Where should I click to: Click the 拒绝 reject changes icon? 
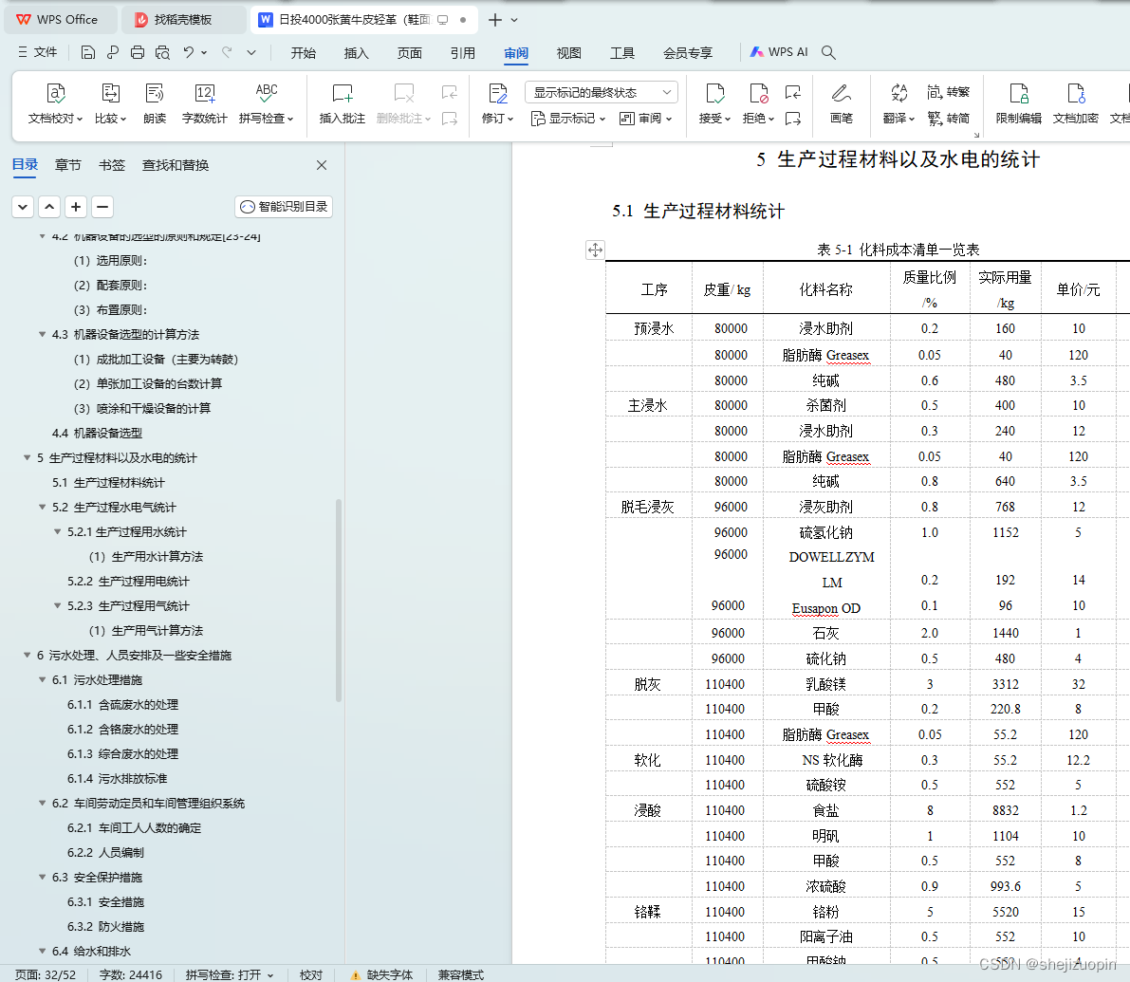pos(758,94)
